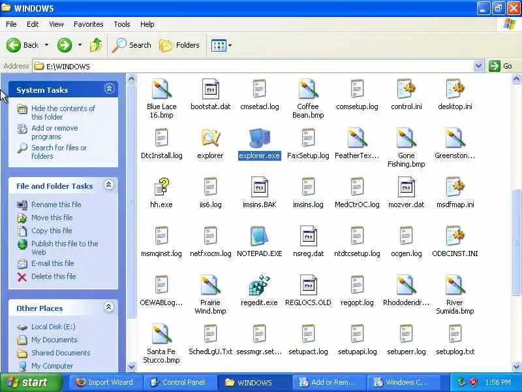Click E-mail this file link
This screenshot has height=392, width=522.
53,263
